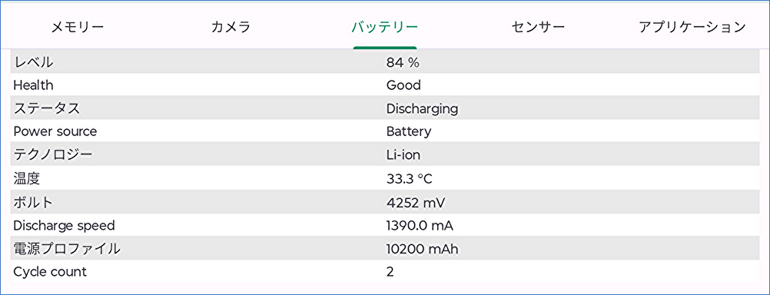The height and width of the screenshot is (295, 770).
Task: Click the Cycle count row label
Action: tap(50, 272)
